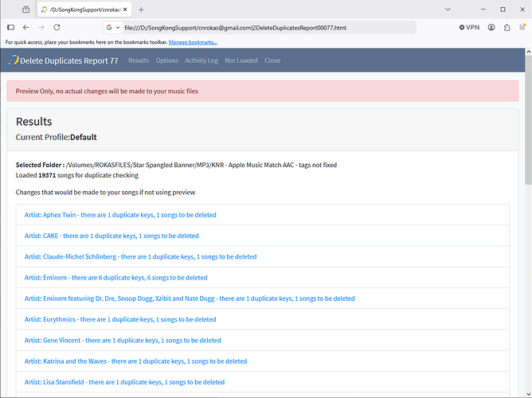The image size is (532, 398).
Task: Click the browser back arrow
Action: pyautogui.click(x=25, y=27)
